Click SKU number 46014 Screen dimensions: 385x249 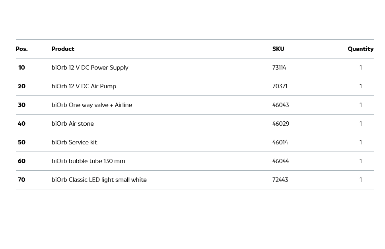click(280, 142)
